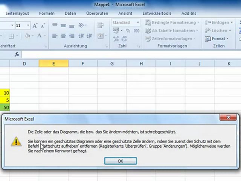Click the yellow cell containing 10

click(x=5, y=93)
